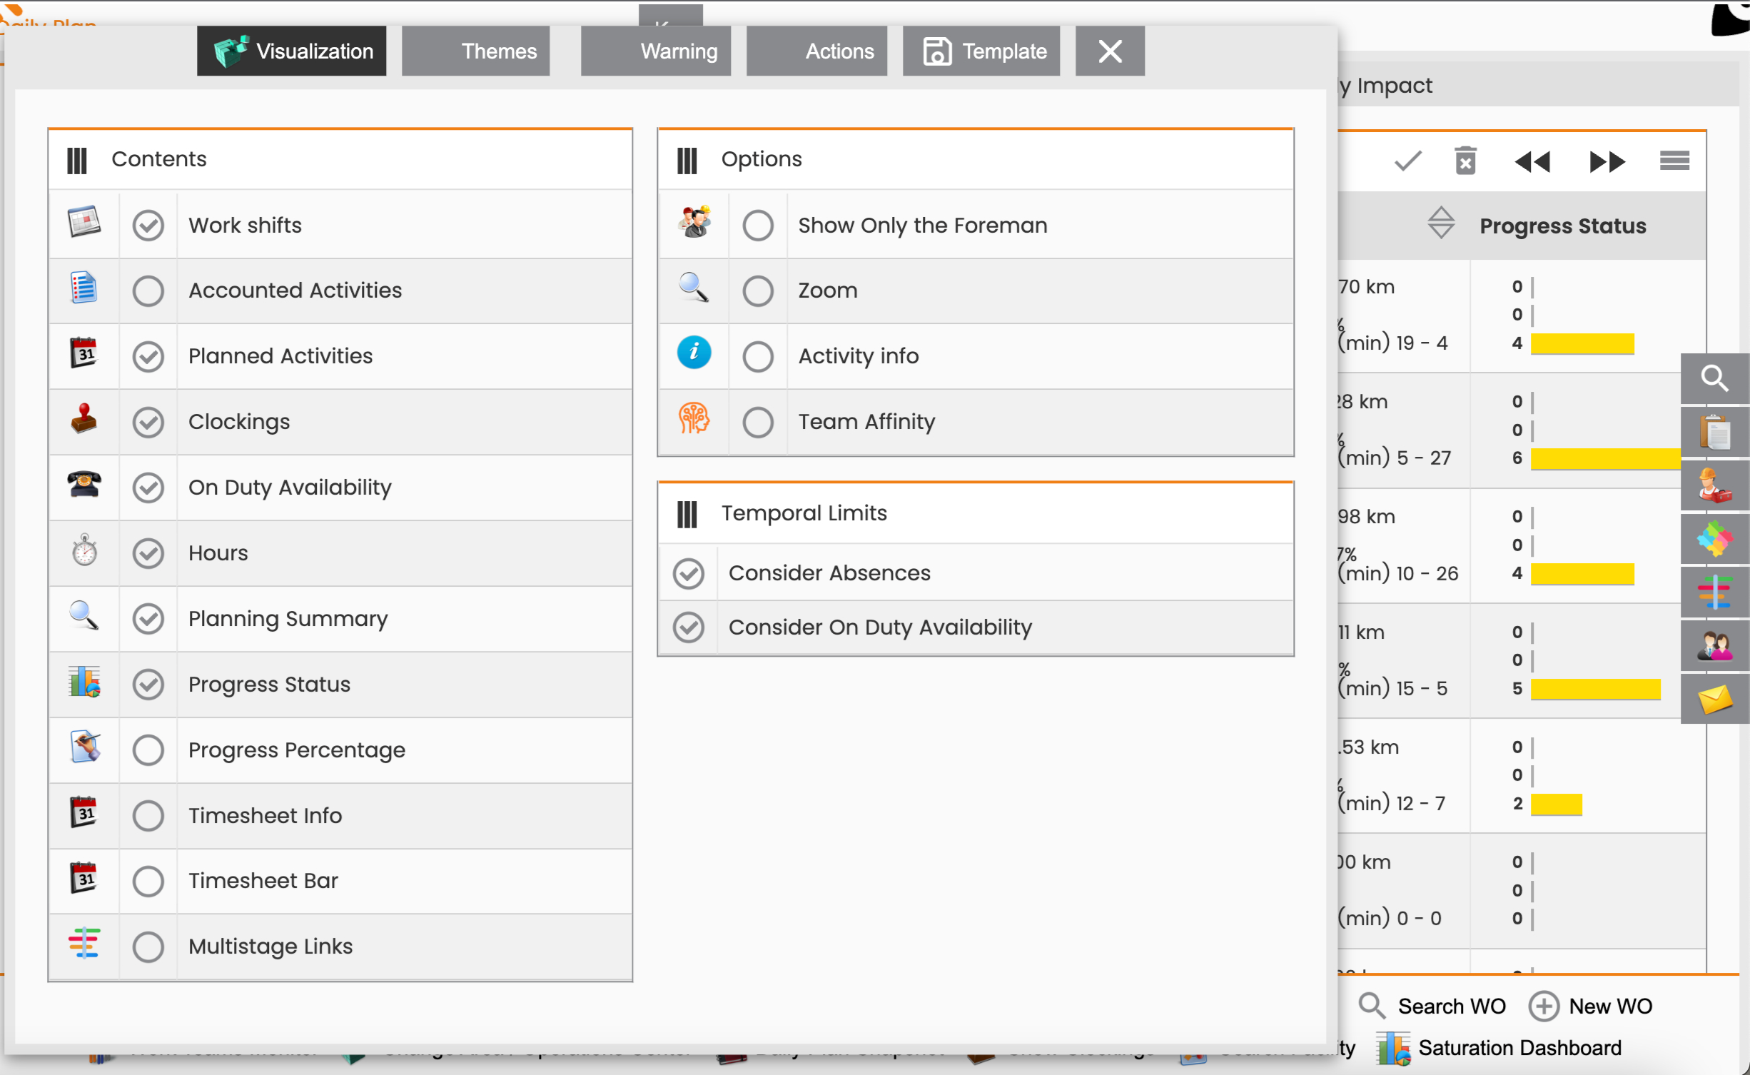Viewport: 1750px width, 1075px height.
Task: Click the Multistage Links icon
Action: (84, 944)
